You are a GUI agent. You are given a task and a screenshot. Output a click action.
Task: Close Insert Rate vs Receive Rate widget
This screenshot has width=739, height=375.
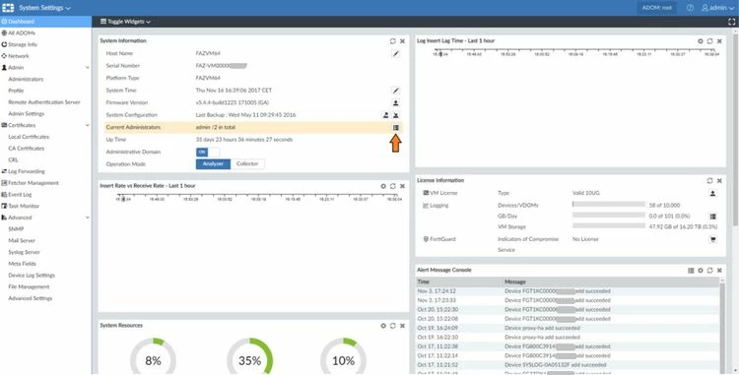pos(402,186)
